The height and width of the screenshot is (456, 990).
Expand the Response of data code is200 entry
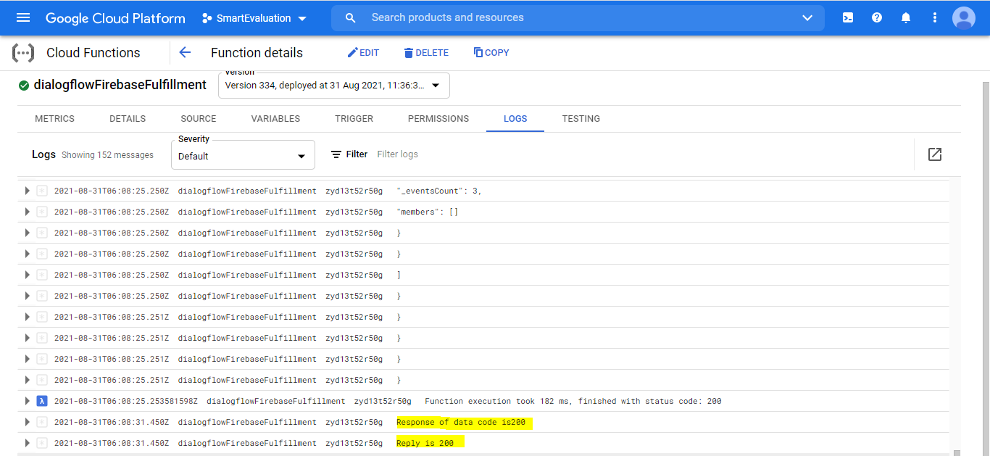pyautogui.click(x=28, y=422)
